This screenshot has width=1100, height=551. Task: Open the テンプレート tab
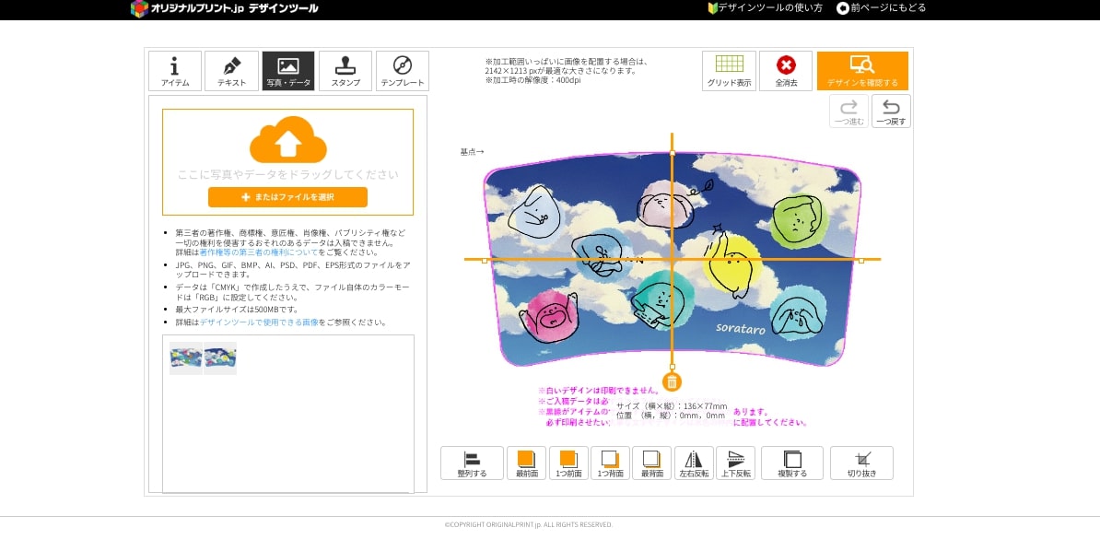[x=402, y=71]
